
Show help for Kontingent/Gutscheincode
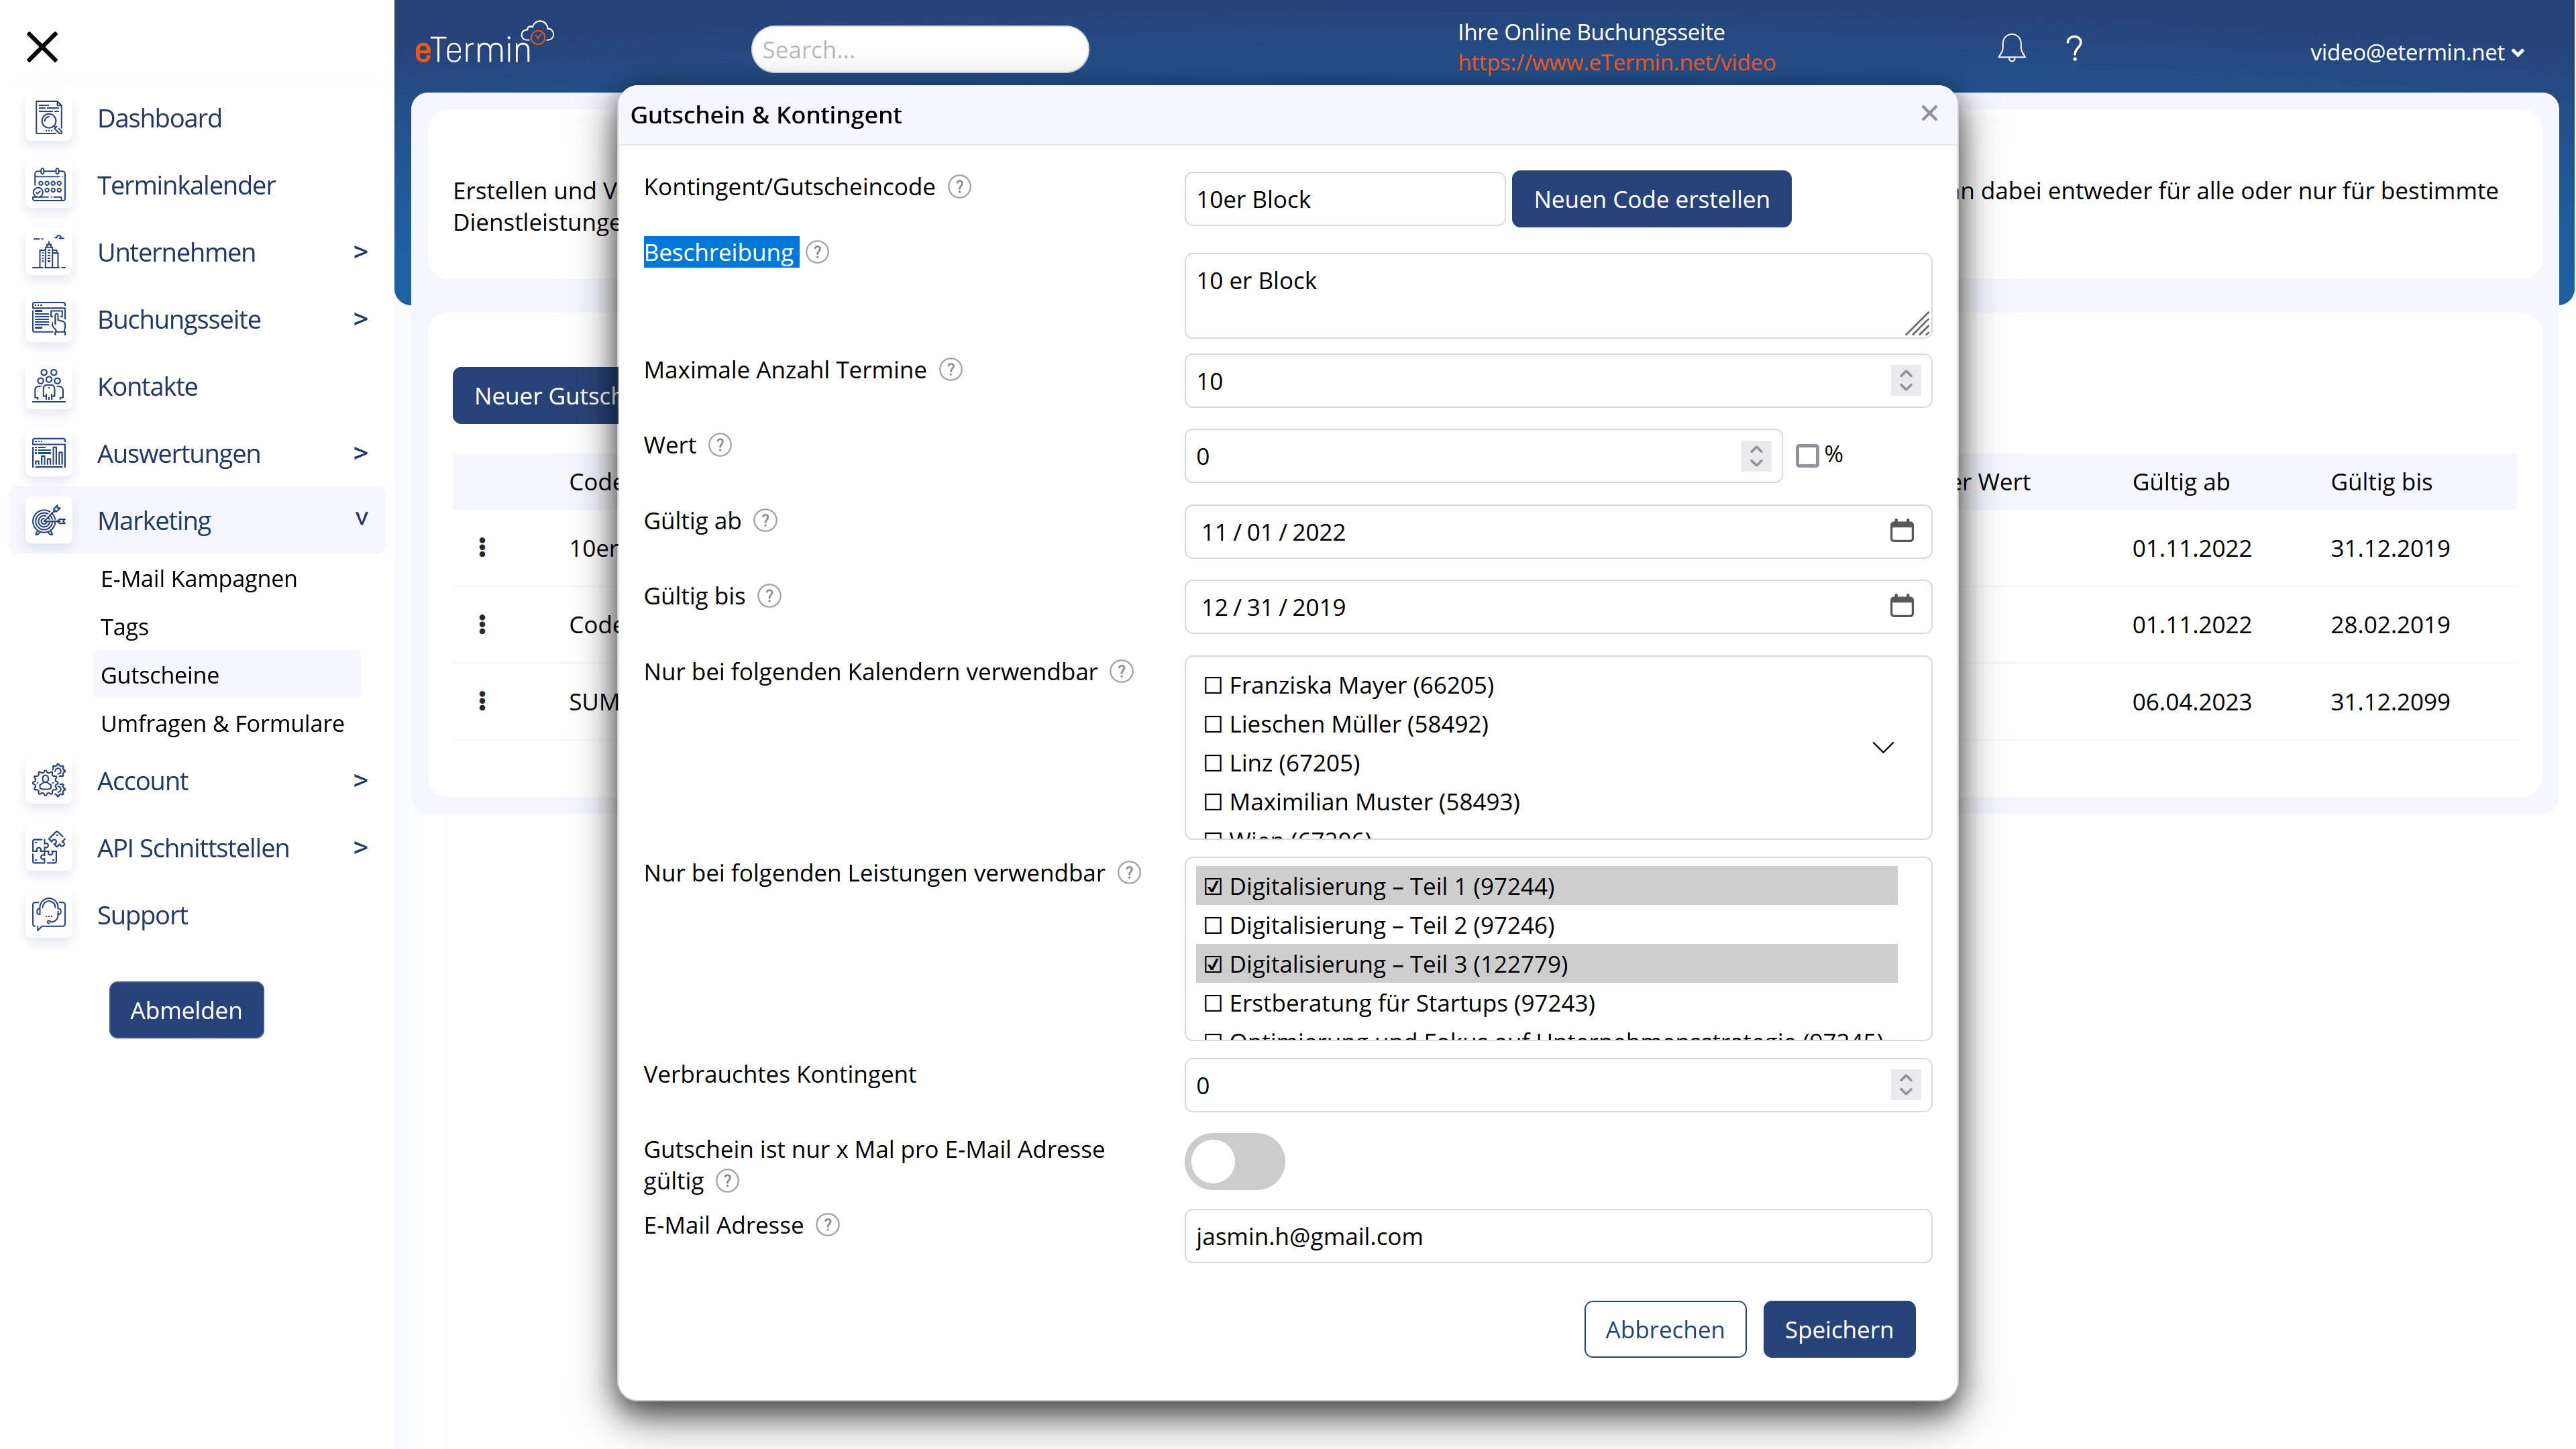tap(959, 187)
